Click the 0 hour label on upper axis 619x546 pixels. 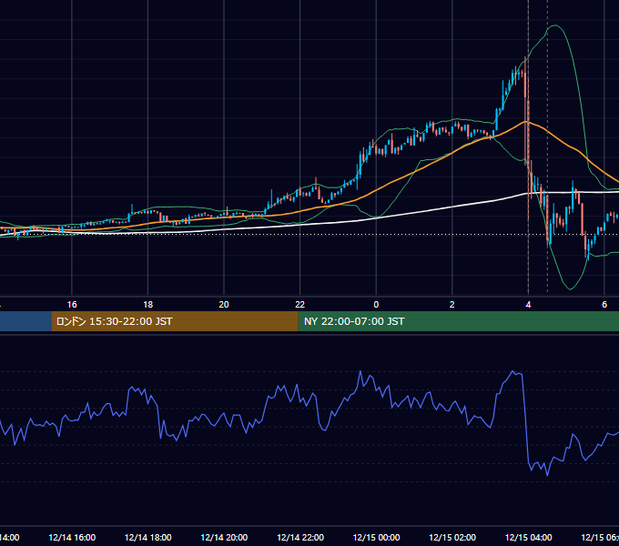coord(376,305)
